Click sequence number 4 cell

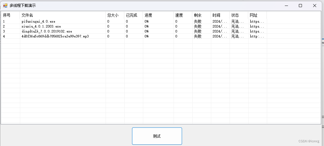coord(4,36)
